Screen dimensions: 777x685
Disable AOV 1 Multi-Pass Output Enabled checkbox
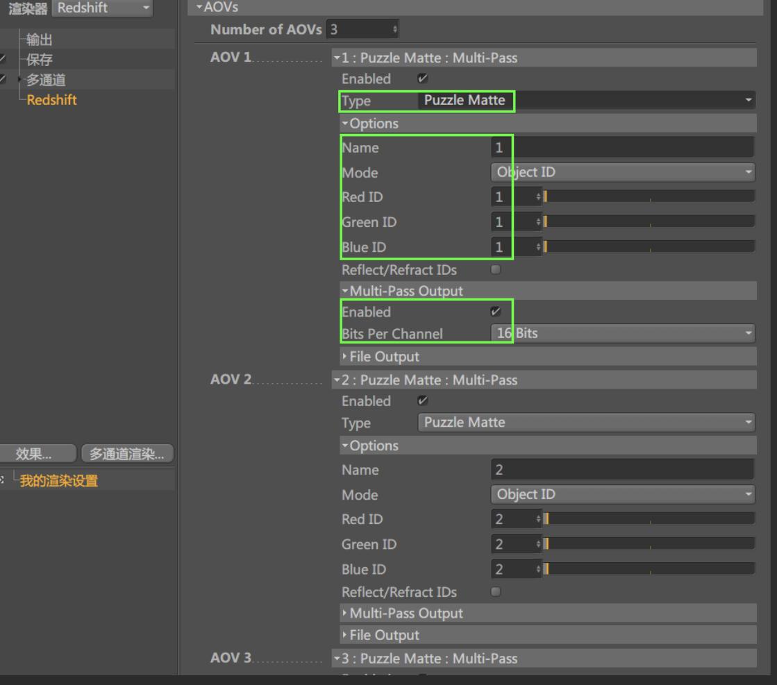(x=495, y=312)
